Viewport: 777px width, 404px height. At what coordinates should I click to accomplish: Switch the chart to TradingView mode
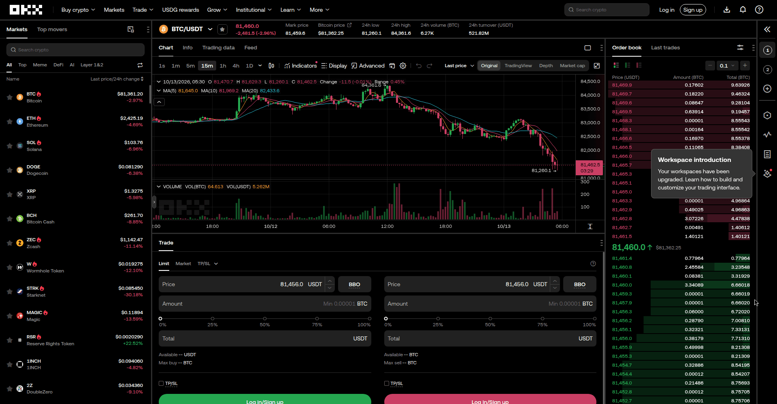click(x=518, y=66)
